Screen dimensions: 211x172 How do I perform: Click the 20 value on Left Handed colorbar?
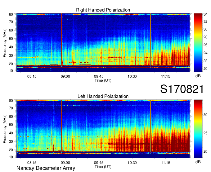[x=205, y=151]
